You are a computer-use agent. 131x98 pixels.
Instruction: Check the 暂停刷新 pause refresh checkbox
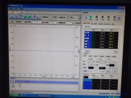[x=15, y=22]
